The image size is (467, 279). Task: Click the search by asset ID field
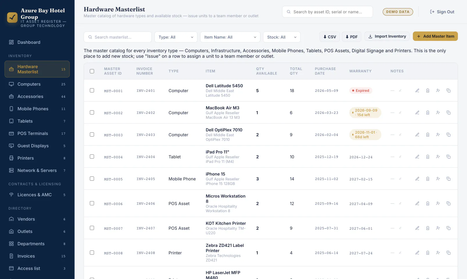coord(327,12)
